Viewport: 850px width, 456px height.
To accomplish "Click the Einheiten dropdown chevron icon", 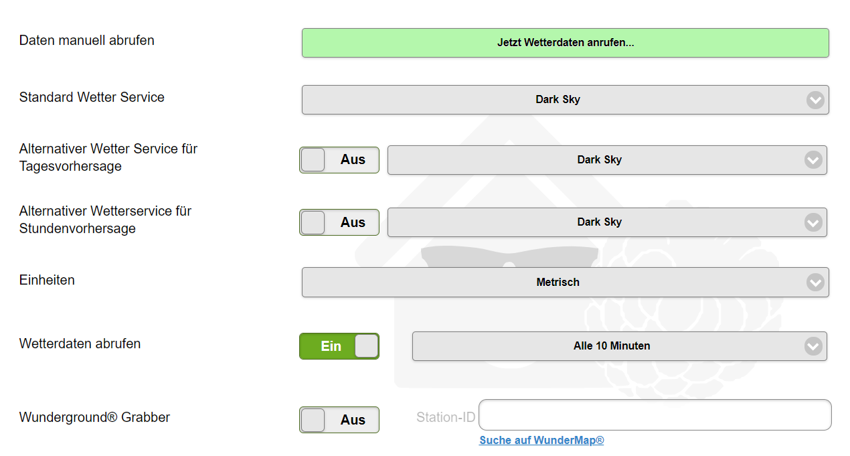I will pyautogui.click(x=815, y=283).
